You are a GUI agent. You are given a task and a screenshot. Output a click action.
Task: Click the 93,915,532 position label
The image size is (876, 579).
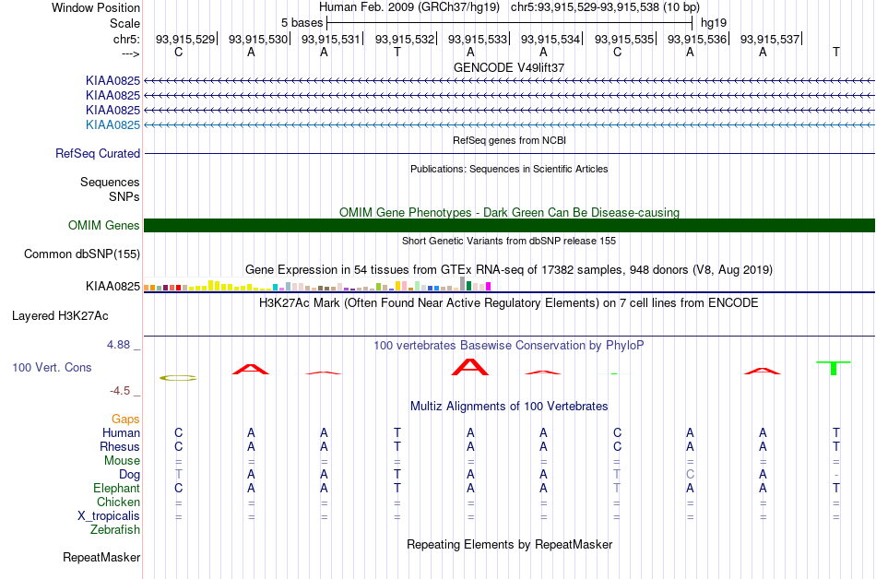click(405, 39)
